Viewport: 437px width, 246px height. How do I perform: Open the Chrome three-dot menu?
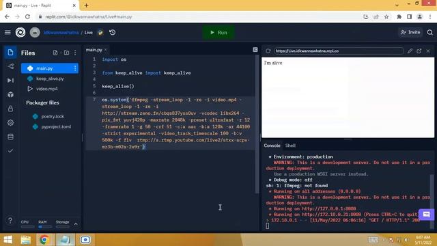pyautogui.click(x=430, y=16)
